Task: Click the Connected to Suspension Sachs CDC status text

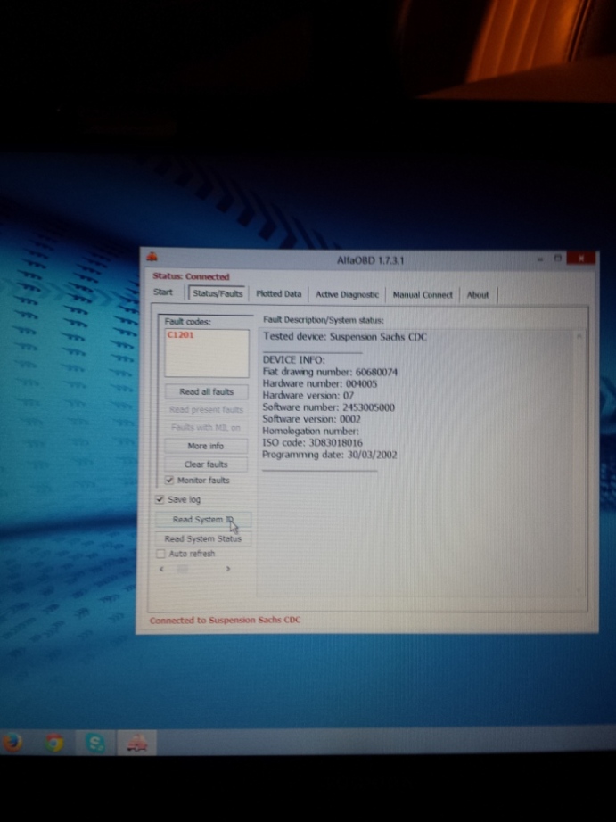Action: pyautogui.click(x=225, y=621)
